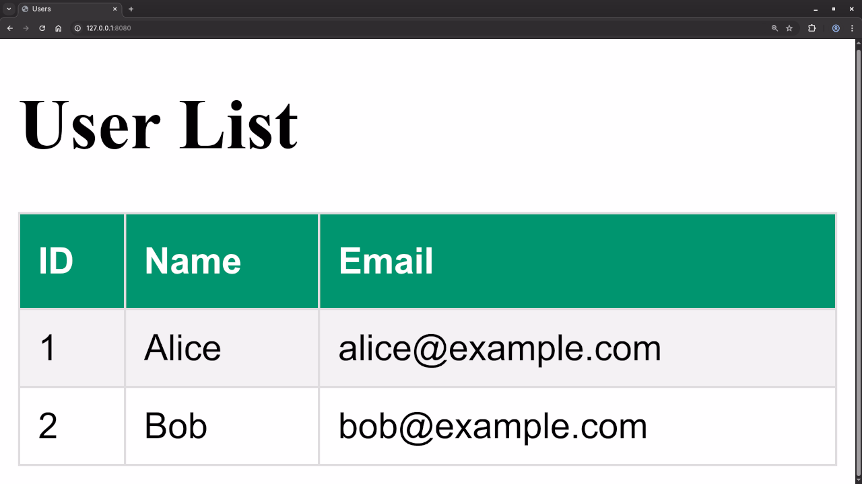Expand the tab search dropdown arrow

9,9
